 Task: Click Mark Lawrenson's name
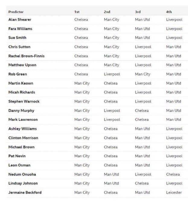(23, 120)
